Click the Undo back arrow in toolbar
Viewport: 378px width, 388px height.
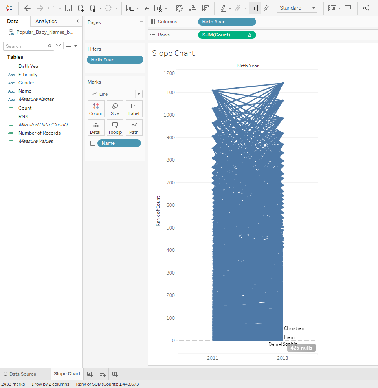tap(27, 8)
